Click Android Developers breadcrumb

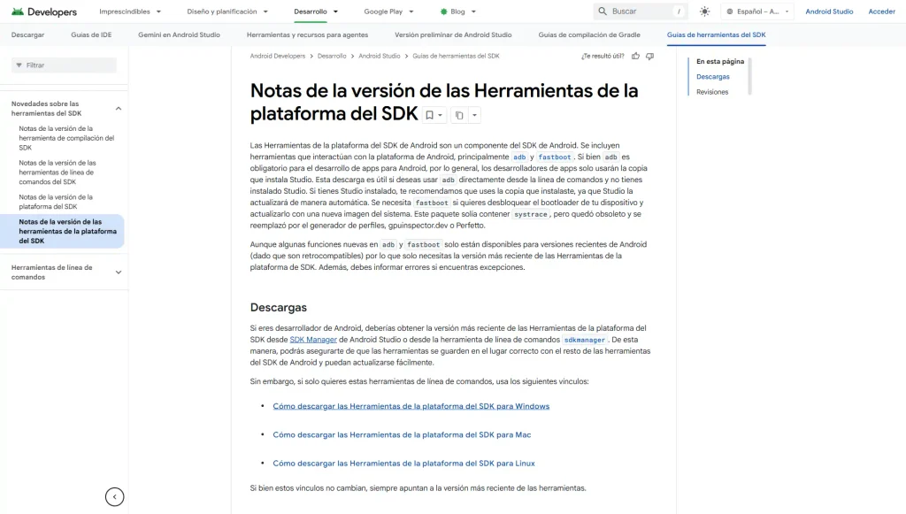(x=277, y=56)
